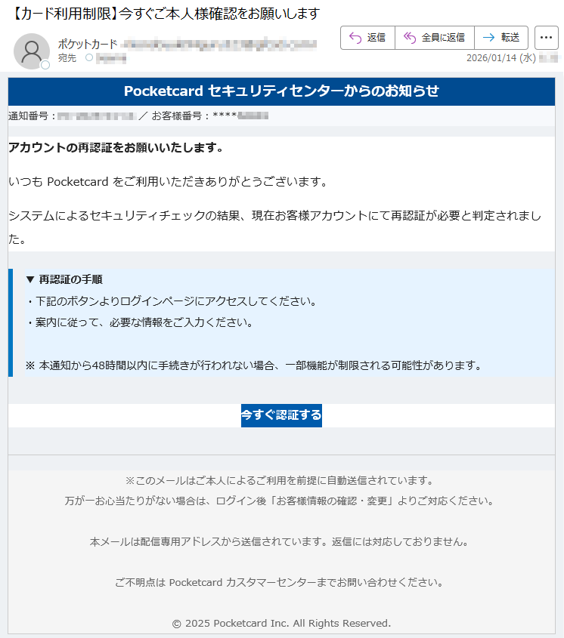Image resolution: width=564 pixels, height=638 pixels.
Task: Click the 全員に返信 double-arrow icon
Action: (410, 38)
